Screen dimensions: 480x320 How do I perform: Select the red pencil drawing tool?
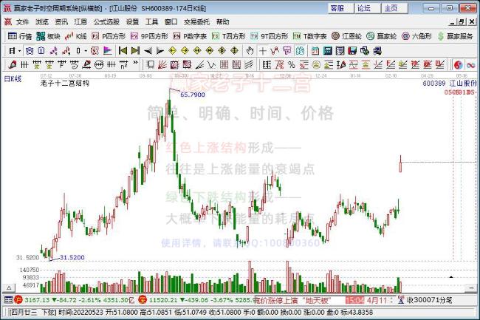coord(13,64)
